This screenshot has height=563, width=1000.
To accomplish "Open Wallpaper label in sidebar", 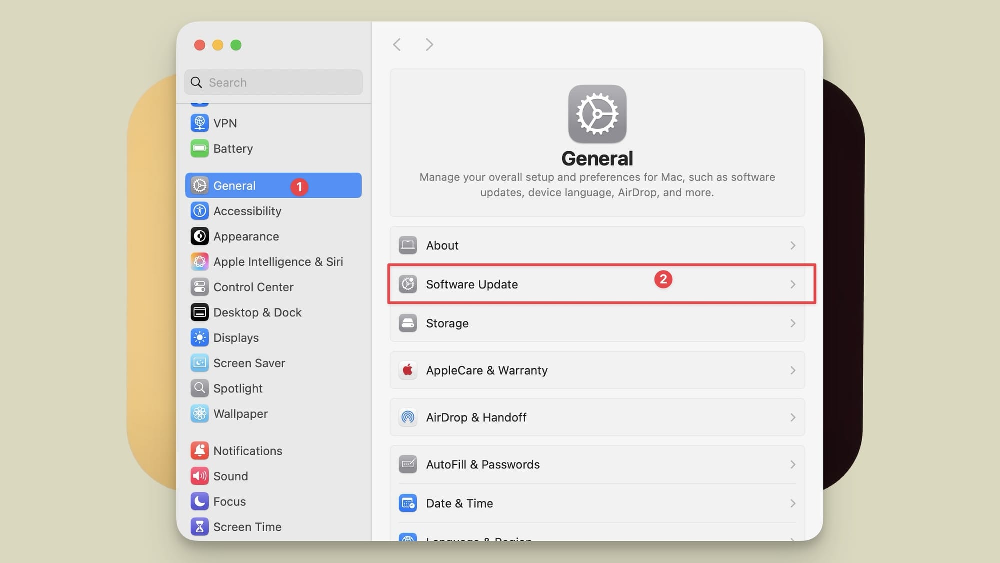I will pos(240,414).
